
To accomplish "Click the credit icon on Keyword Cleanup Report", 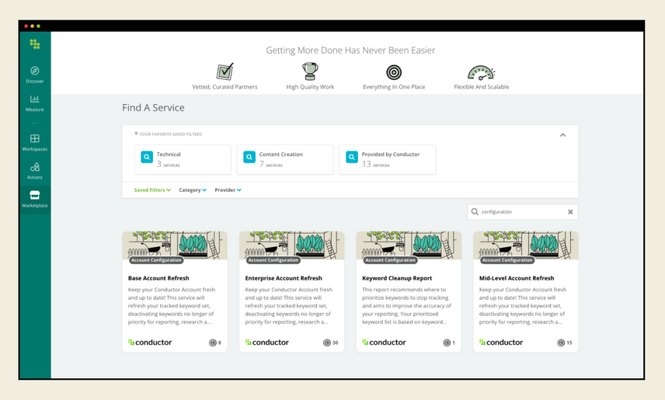I will tap(447, 343).
